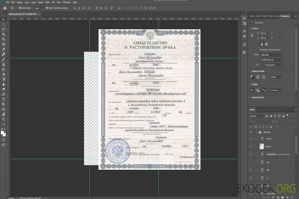The width and height of the screenshot is (299, 199).
Task: Open the Glyphs panel icon
Action: 244,44
